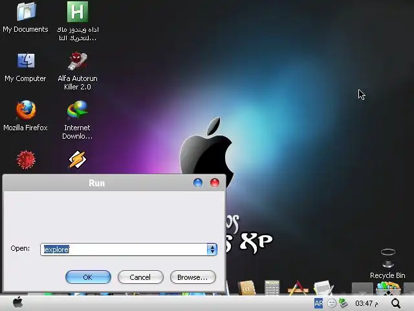The height and width of the screenshot is (311, 414).
Task: Switch the AR keyboard language indicator
Action: (318, 303)
